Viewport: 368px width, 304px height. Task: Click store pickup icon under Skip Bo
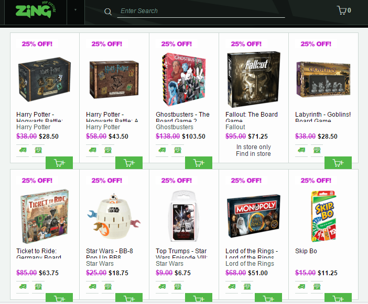317,286
